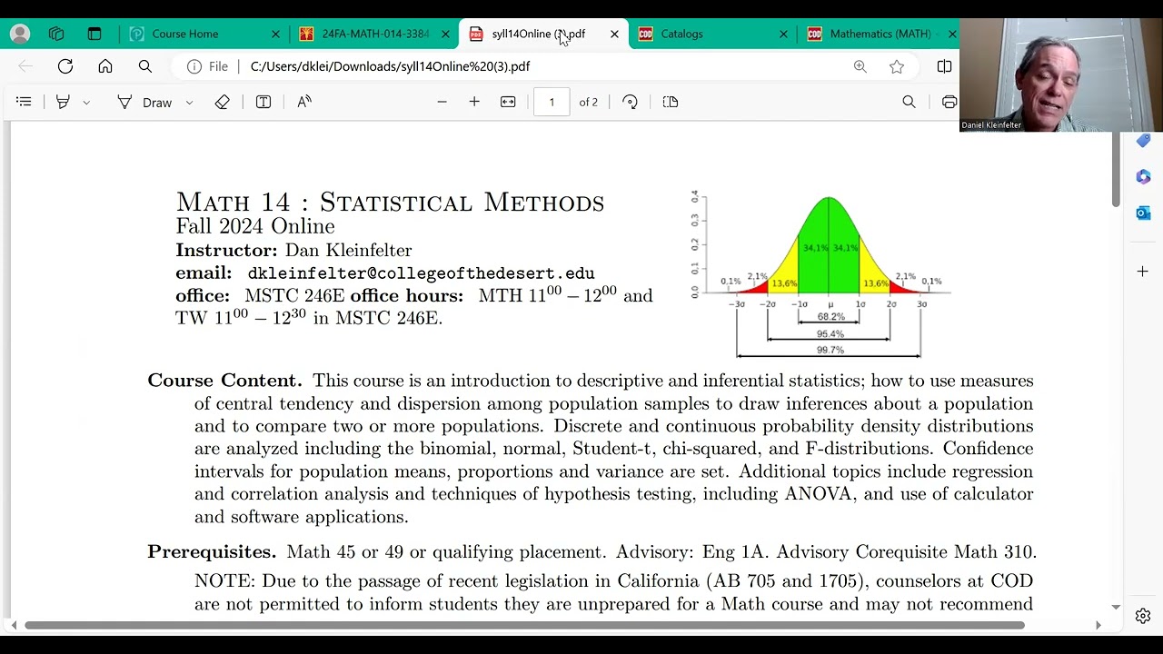
Task: Close the Mathematics (MATH) tab
Action: [951, 34]
